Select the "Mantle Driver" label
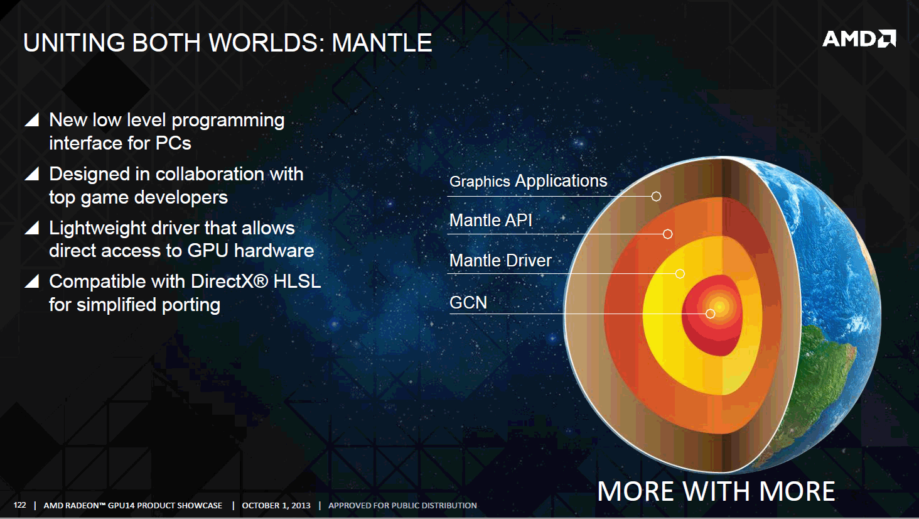The width and height of the screenshot is (919, 519). click(500, 261)
